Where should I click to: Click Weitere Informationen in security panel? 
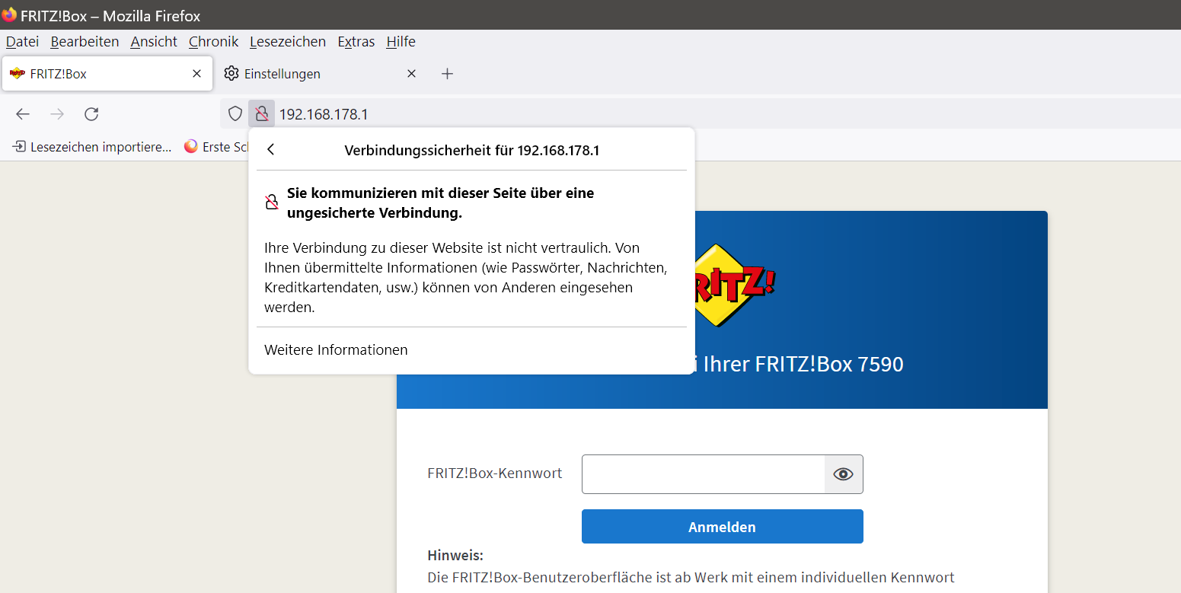[x=336, y=350]
